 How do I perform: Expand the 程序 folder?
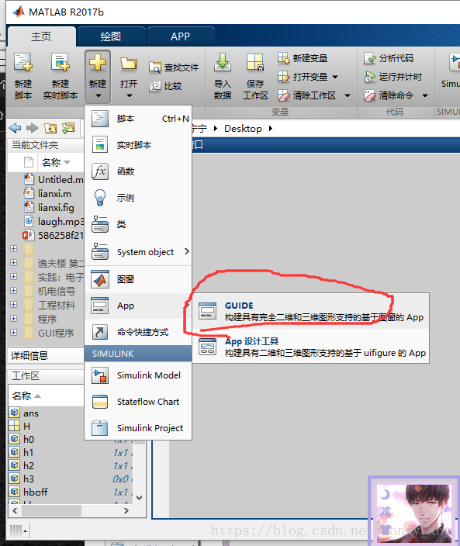[x=14, y=318]
